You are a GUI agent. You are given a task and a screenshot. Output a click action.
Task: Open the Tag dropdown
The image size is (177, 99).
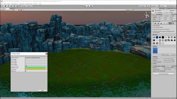point(161,12)
